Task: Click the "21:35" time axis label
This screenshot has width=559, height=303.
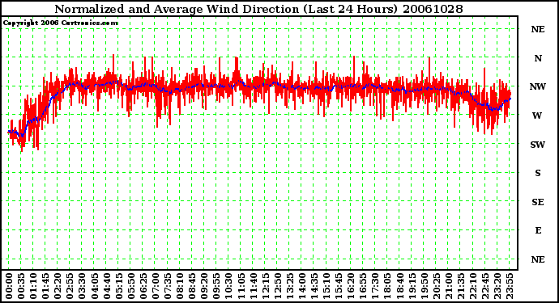Action: pyautogui.click(x=461, y=286)
